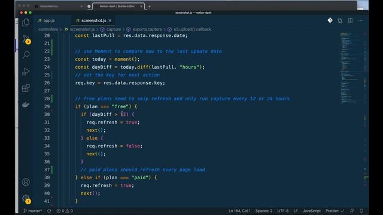Open the Extensions view
The image size is (383, 215).
pyautogui.click(x=26, y=88)
